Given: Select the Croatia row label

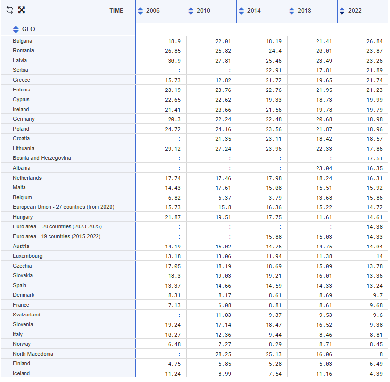Looking at the screenshot, I should tap(22, 138).
